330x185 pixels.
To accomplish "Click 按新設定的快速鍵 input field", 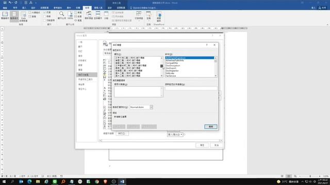I will pyautogui.click(x=191, y=88).
